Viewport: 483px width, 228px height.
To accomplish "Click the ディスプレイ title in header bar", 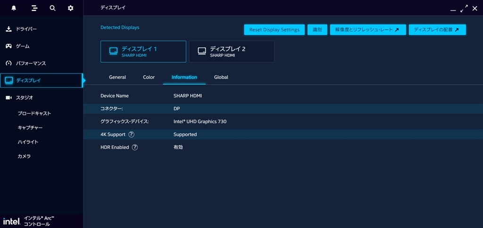I will (x=113, y=8).
